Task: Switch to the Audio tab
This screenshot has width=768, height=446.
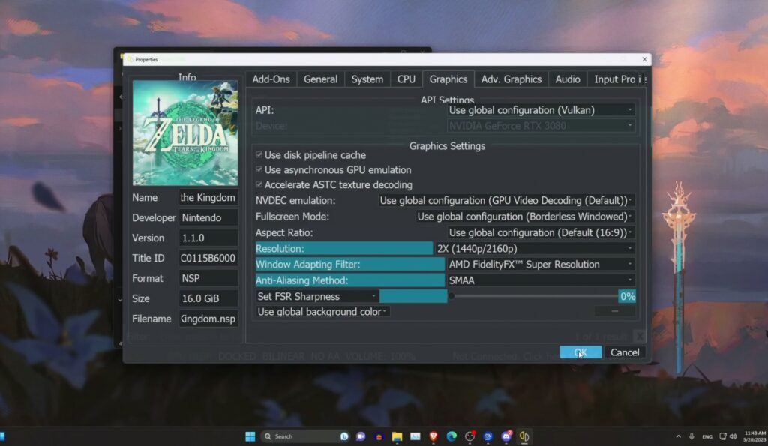Action: point(568,79)
